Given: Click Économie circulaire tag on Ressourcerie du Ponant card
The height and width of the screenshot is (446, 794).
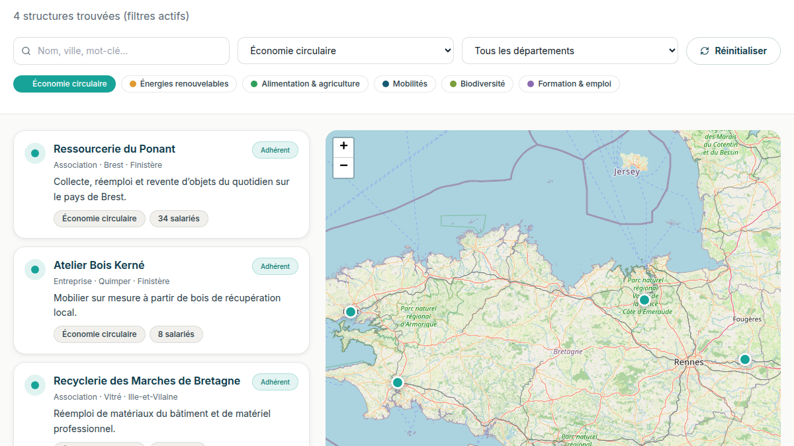Looking at the screenshot, I should (99, 219).
